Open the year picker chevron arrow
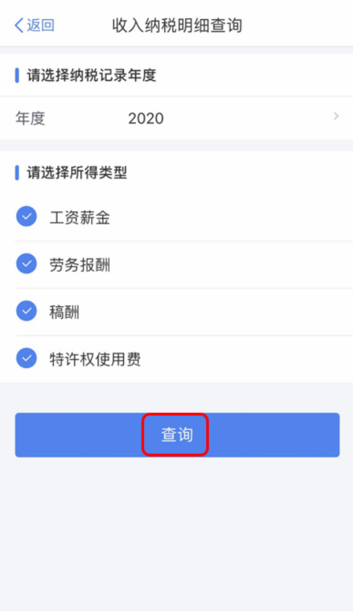 pyautogui.click(x=336, y=116)
